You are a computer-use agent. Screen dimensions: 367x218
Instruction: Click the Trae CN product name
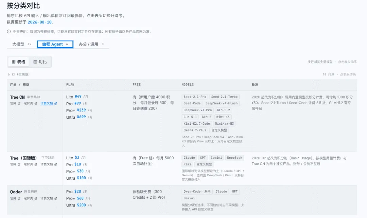tap(17, 97)
